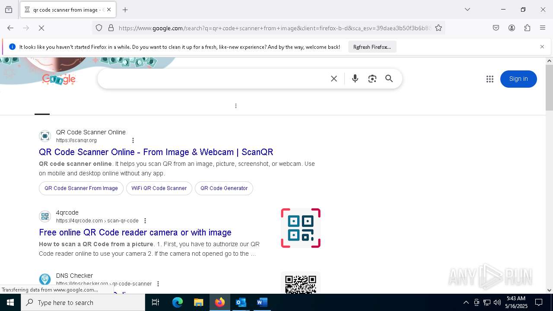553x311 pixels.
Task: Dismiss the Firefox notification bar
Action: point(542,47)
